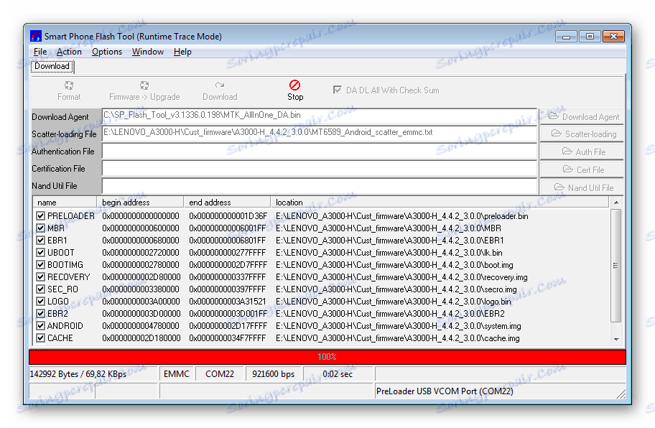Uncheck the MBR partition checkbox

[40, 228]
